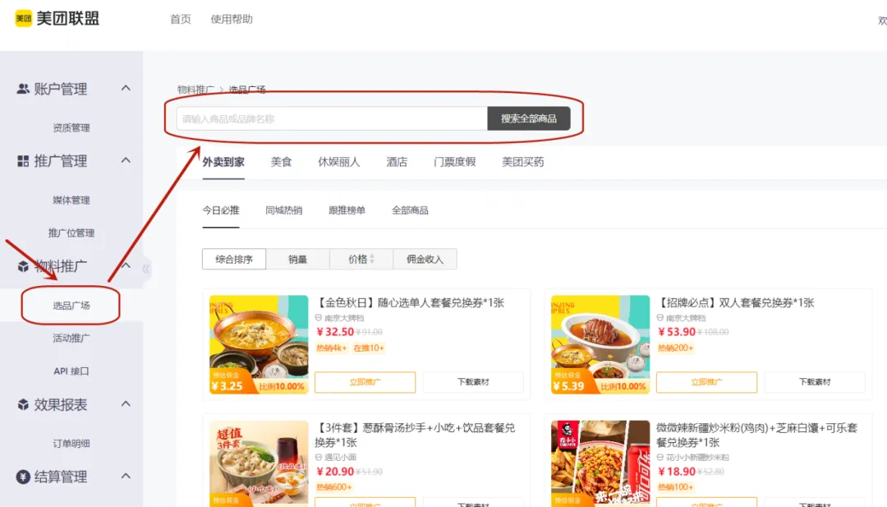The height and width of the screenshot is (507, 887).
Task: Collapse the 物料推广 section
Action: pyautogui.click(x=126, y=265)
